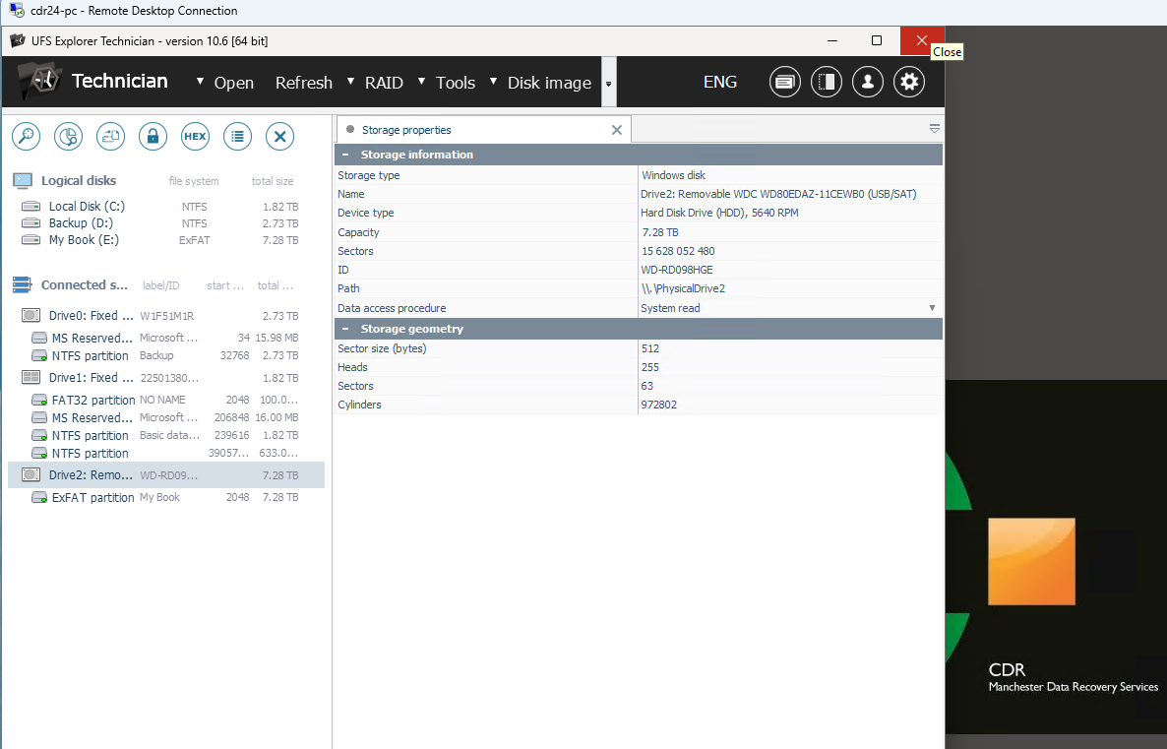This screenshot has height=749, width=1167.
Task: Click Local Disk (C:) drive icon
Action: tap(31, 207)
